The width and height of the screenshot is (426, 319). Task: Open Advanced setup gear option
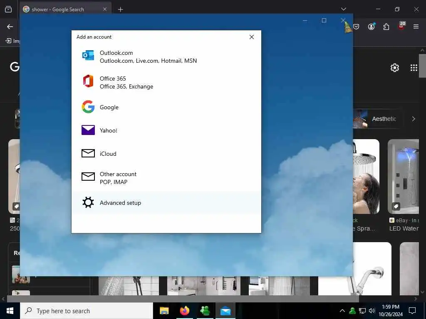(166, 203)
